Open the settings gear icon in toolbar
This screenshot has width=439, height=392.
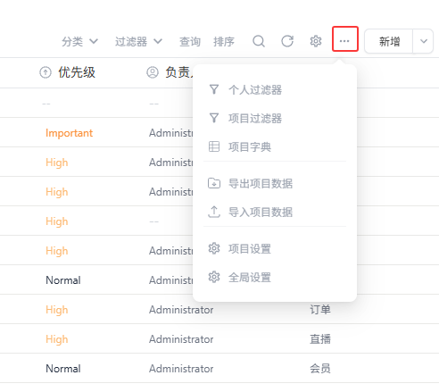pos(316,41)
